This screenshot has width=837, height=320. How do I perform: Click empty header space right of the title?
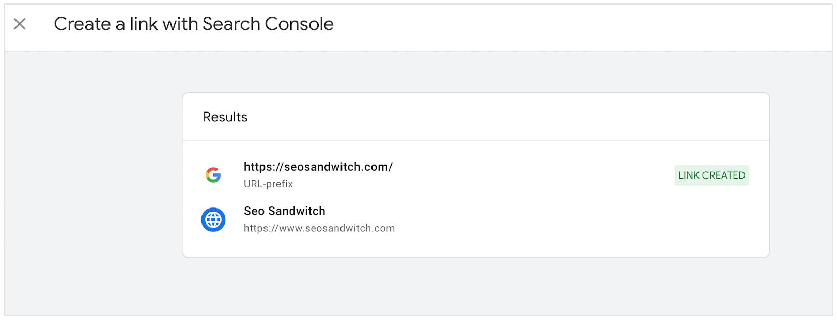pyautogui.click(x=568, y=26)
